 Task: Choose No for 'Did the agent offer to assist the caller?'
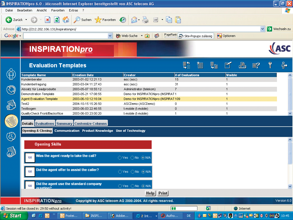tap(132, 172)
